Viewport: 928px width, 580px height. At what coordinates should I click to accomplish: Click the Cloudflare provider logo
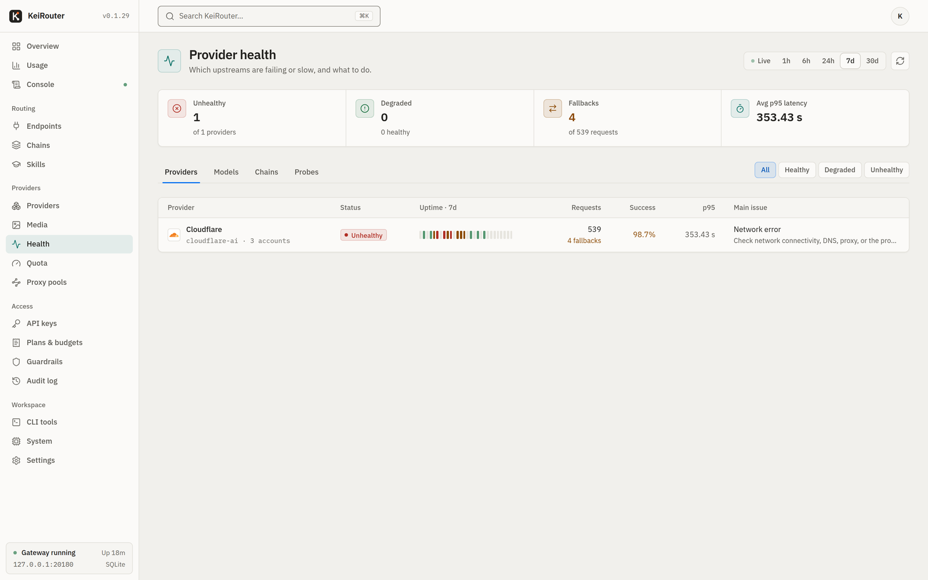(174, 235)
